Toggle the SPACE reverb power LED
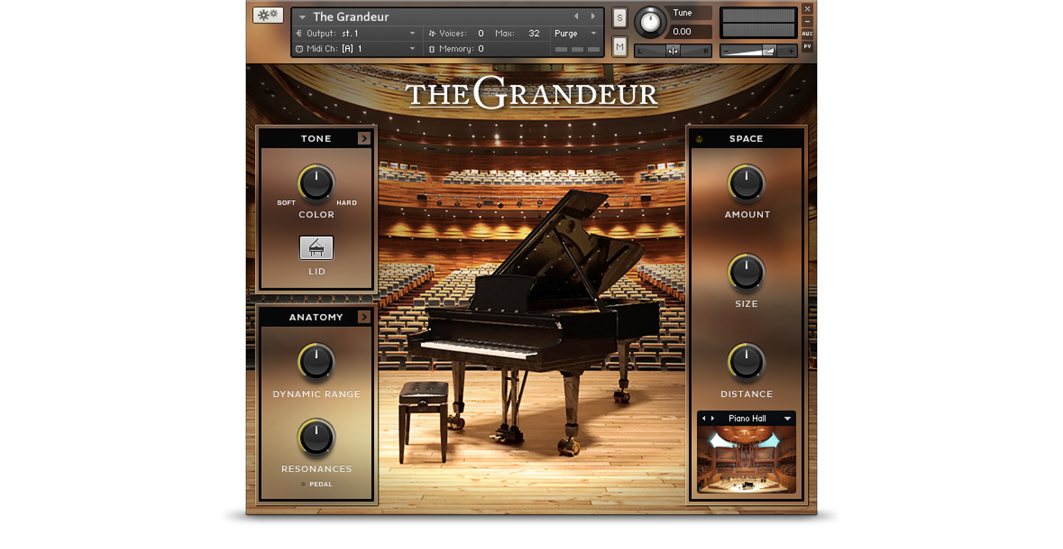The height and width of the screenshot is (549, 1063). pos(699,139)
